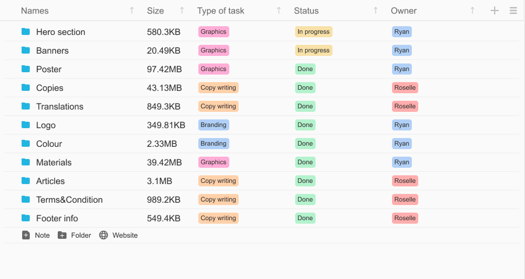Sort by Type of task arrow
The height and width of the screenshot is (279, 525).
click(279, 10)
